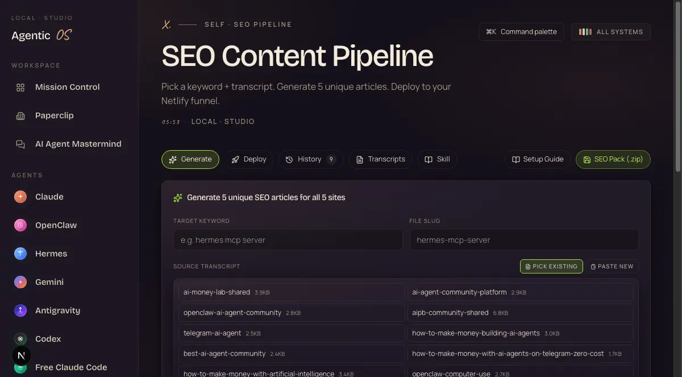Click the page vertical scrollbar
682x377 pixels.
[x=677, y=85]
